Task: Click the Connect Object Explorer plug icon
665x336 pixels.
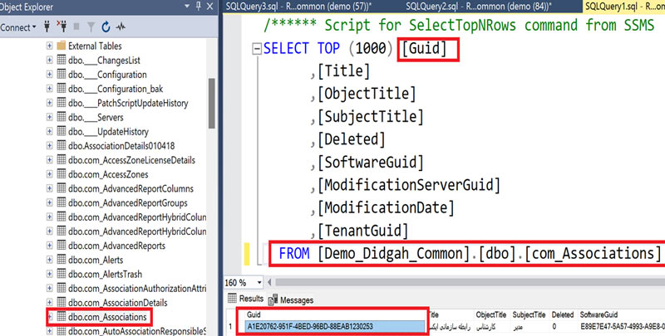Action: (47, 27)
